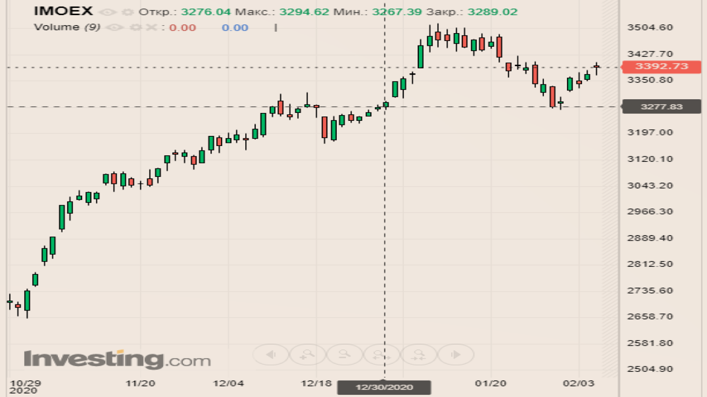
Task: Click time axis label 10/29 2020
Action: coord(25,386)
